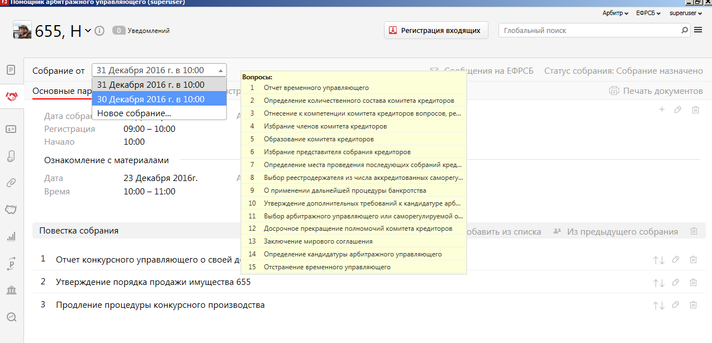The width and height of the screenshot is (712, 343).
Task: Expand the Арбитр dropdown menu
Action: 615,13
